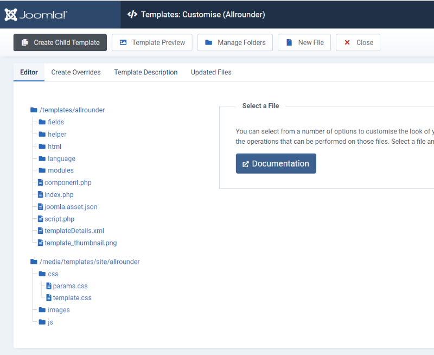Click the file icon in New File
434x355 pixels.
coord(289,42)
